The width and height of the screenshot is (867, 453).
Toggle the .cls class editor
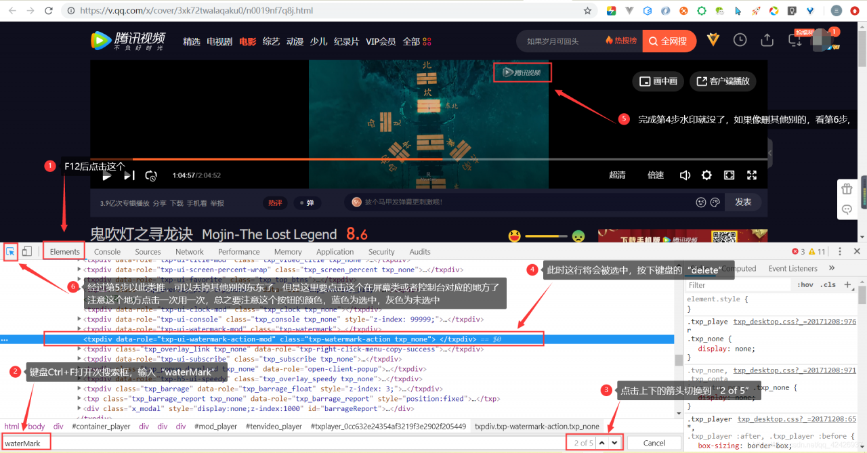[x=829, y=285]
